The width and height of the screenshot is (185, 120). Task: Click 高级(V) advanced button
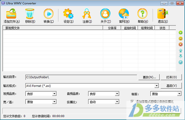tap(171, 86)
